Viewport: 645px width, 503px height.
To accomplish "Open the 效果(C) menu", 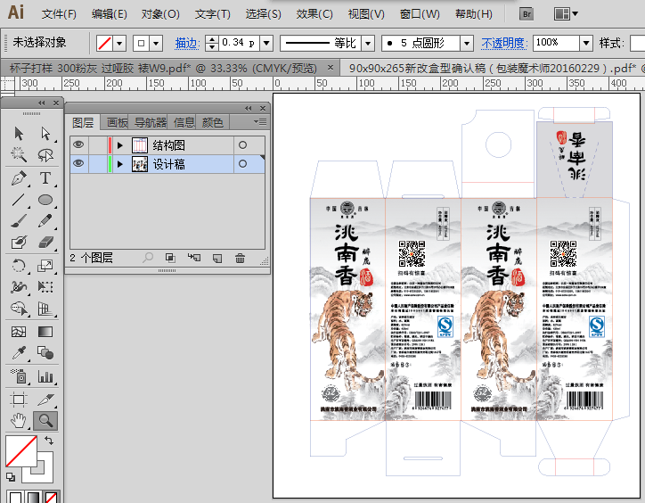I will tap(314, 14).
